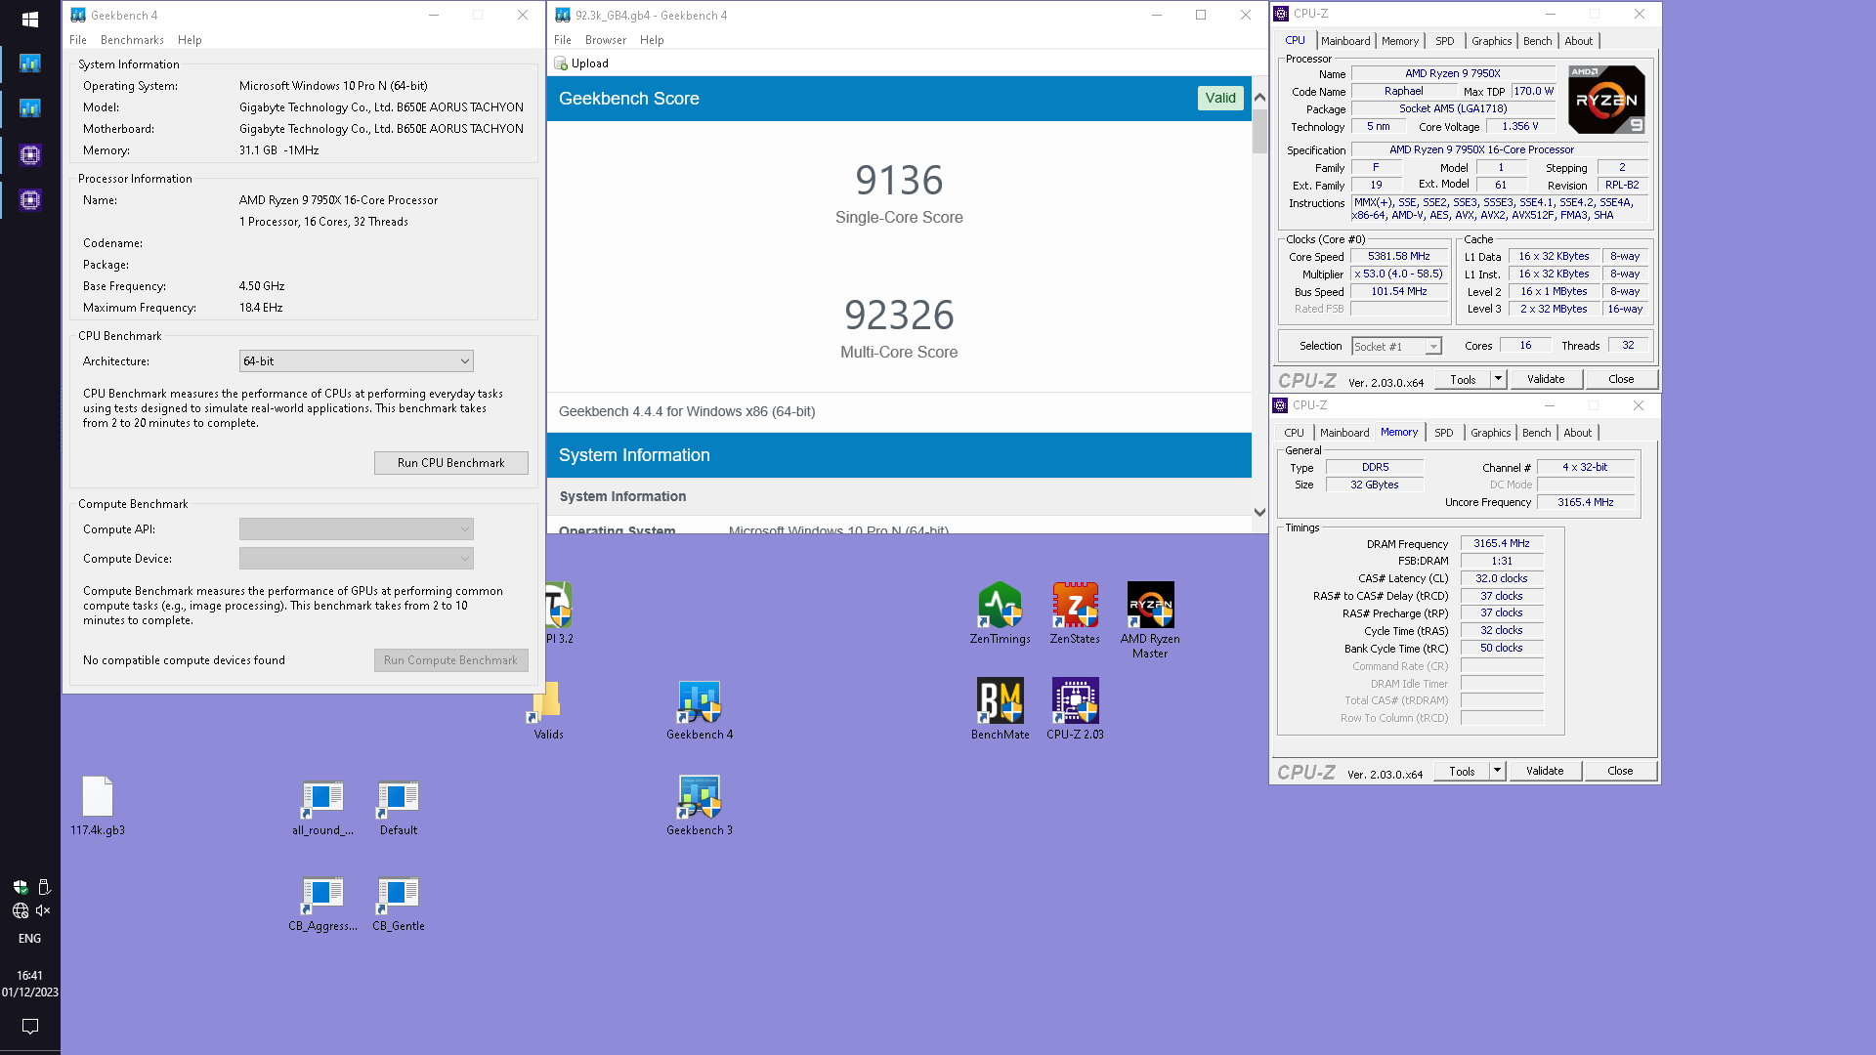Switch to Bench tab in upper CPU-Z
This screenshot has height=1055, width=1876.
(1537, 41)
